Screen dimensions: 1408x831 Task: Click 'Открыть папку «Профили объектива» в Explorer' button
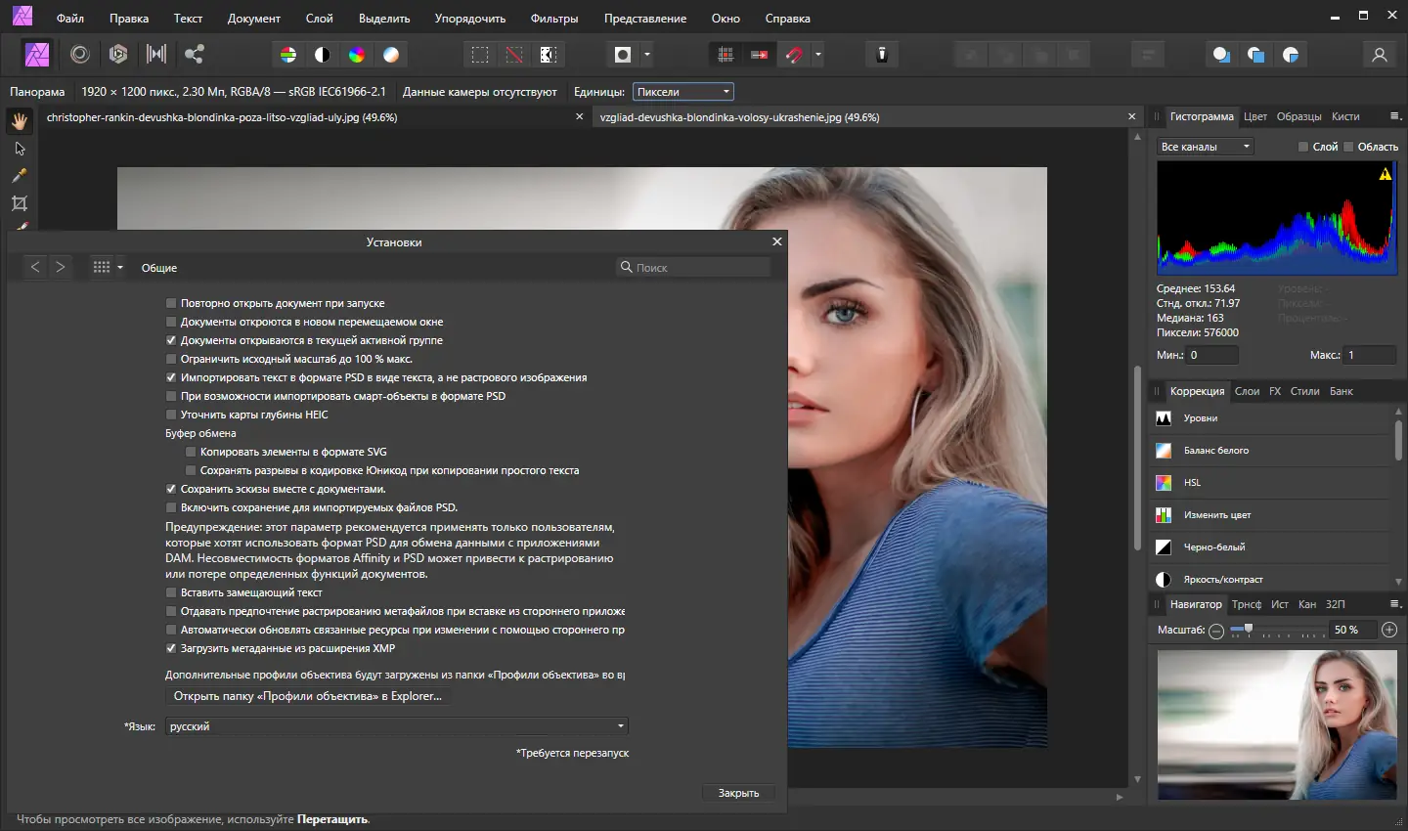(x=307, y=696)
